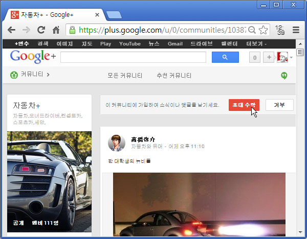
Task: Open the browser home icon
Action: pos(56,30)
